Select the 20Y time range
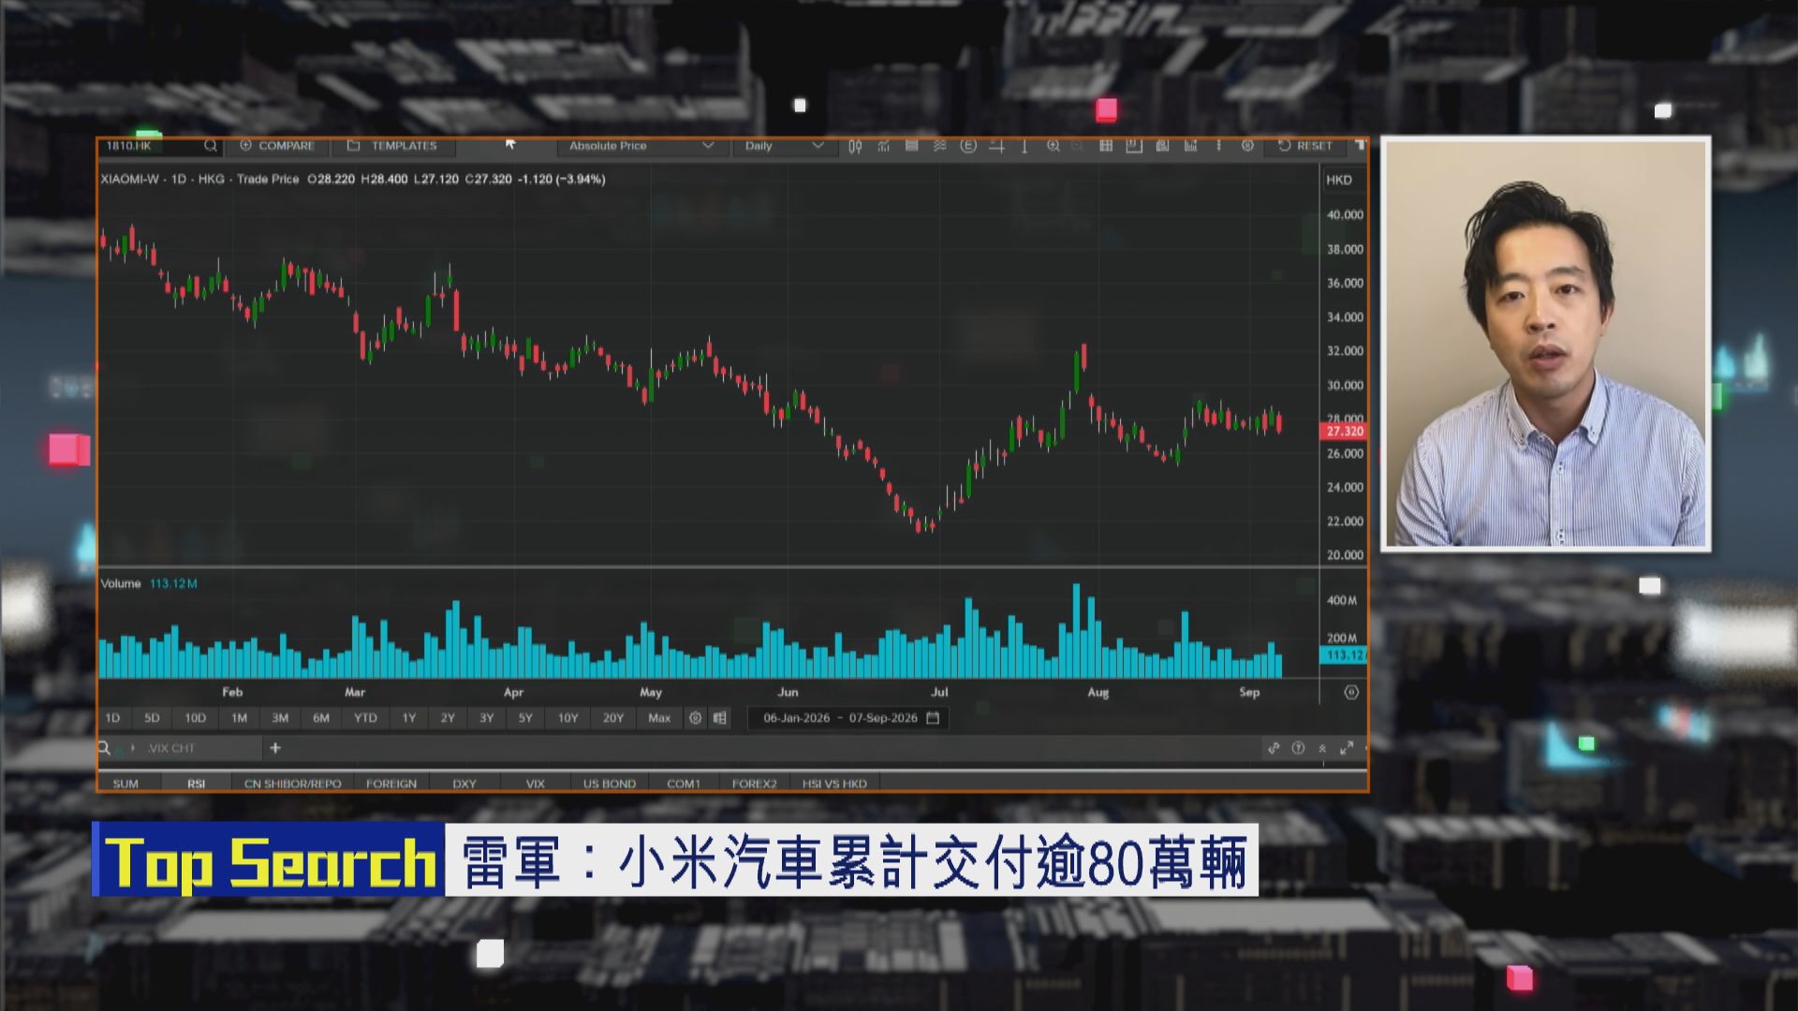Image resolution: width=1798 pixels, height=1011 pixels. tap(612, 718)
